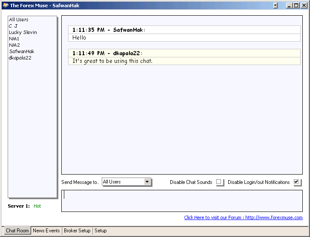Screen dimensions: 310x237
Task: Visit the forexmuse.com forum link
Action: (243, 217)
